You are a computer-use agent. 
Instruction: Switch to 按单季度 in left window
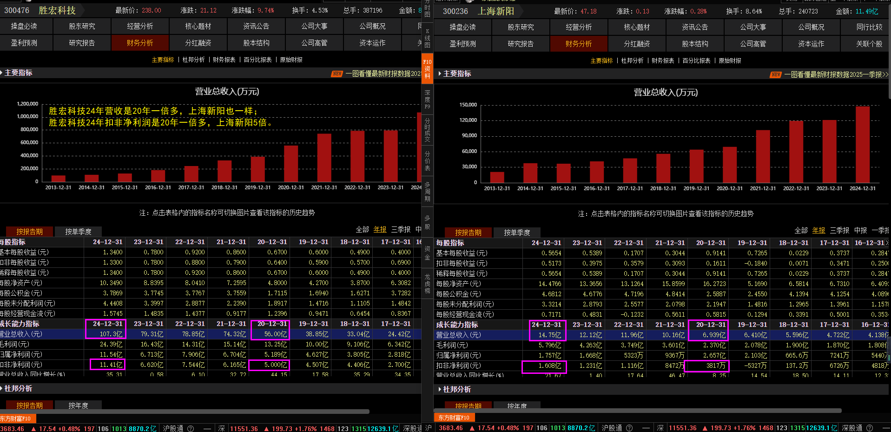(x=78, y=232)
